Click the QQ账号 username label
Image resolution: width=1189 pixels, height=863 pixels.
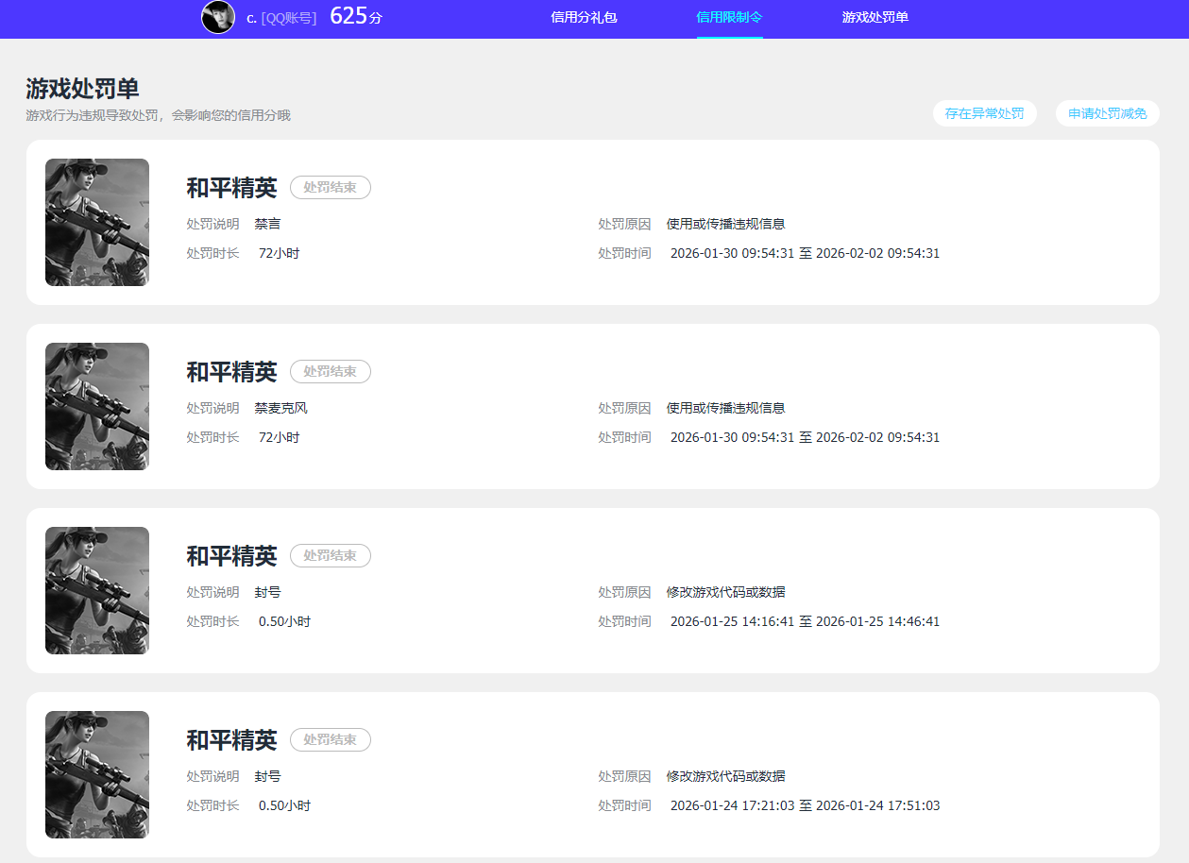pyautogui.click(x=281, y=18)
